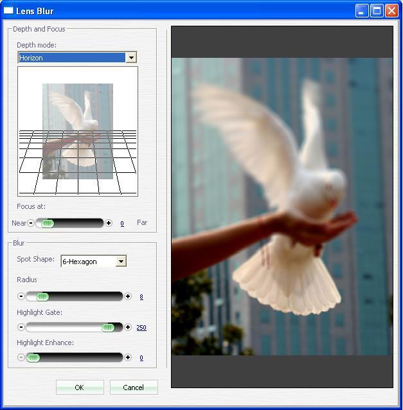The width and height of the screenshot is (403, 410).
Task: Confirm with the OK button
Action: pos(80,388)
